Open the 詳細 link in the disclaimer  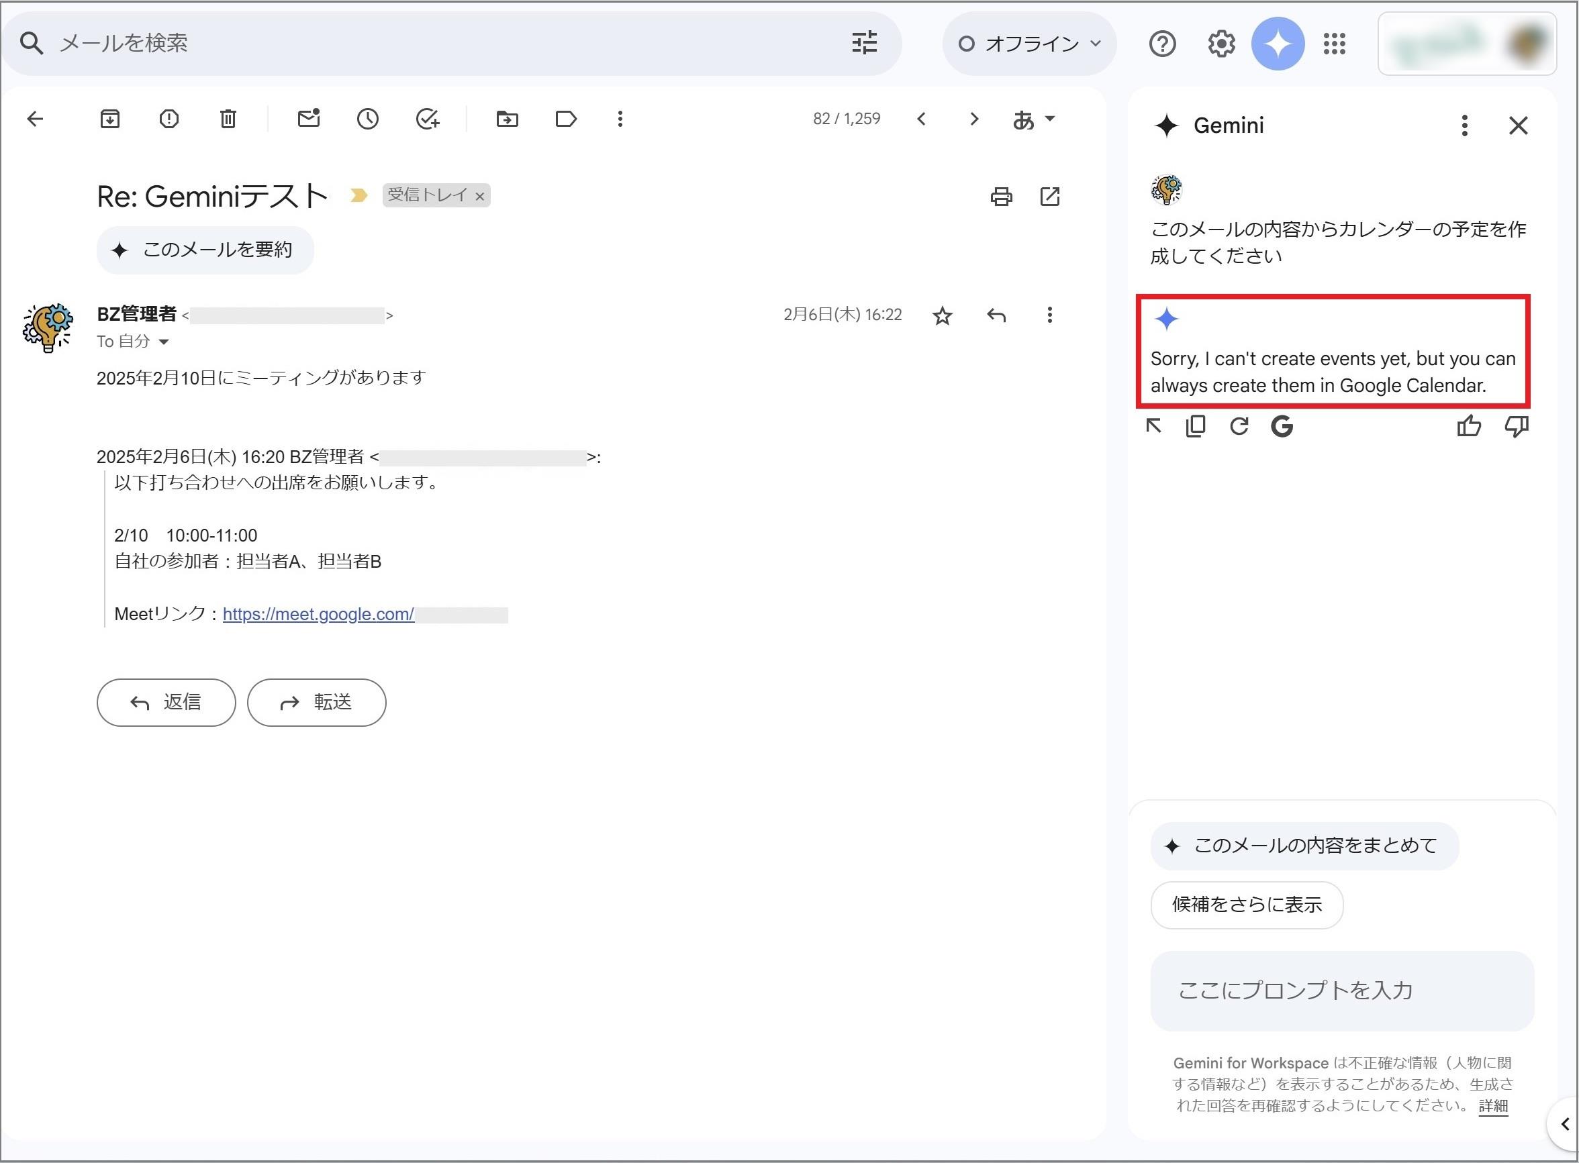pos(1493,1107)
